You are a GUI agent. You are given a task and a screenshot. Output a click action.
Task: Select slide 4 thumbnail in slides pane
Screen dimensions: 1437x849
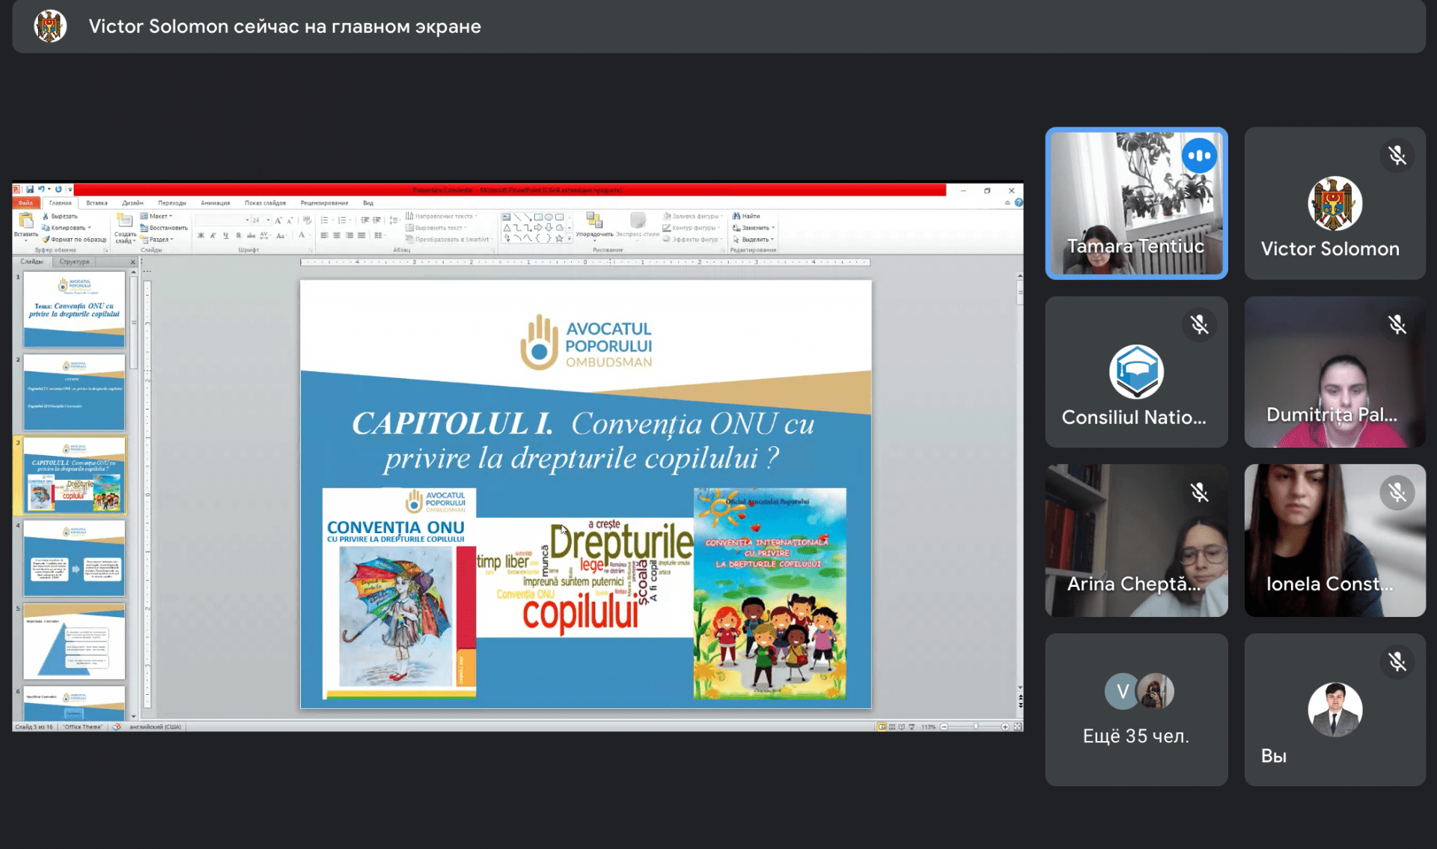pyautogui.click(x=74, y=559)
